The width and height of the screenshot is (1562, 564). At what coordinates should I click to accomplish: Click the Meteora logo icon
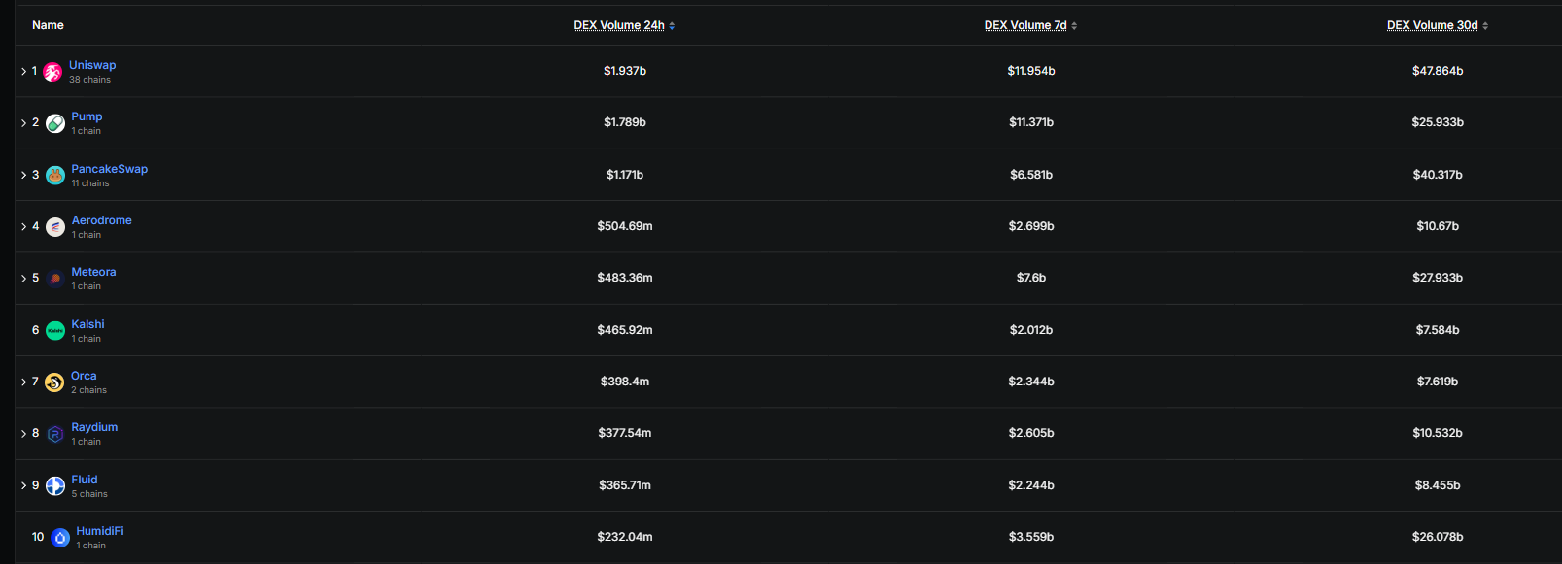55,279
